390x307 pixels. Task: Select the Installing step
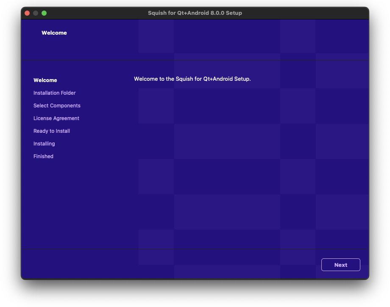point(44,143)
